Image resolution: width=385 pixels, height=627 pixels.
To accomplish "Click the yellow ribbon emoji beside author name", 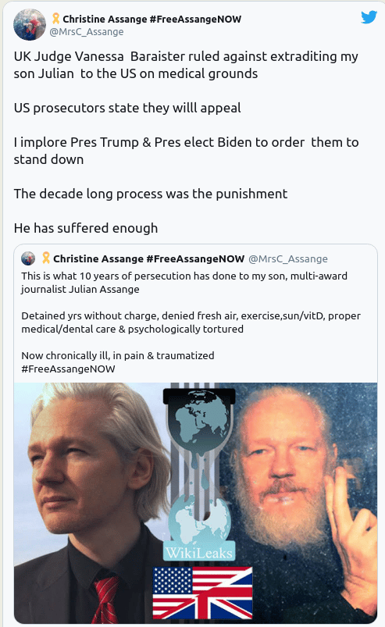I will pos(55,19).
